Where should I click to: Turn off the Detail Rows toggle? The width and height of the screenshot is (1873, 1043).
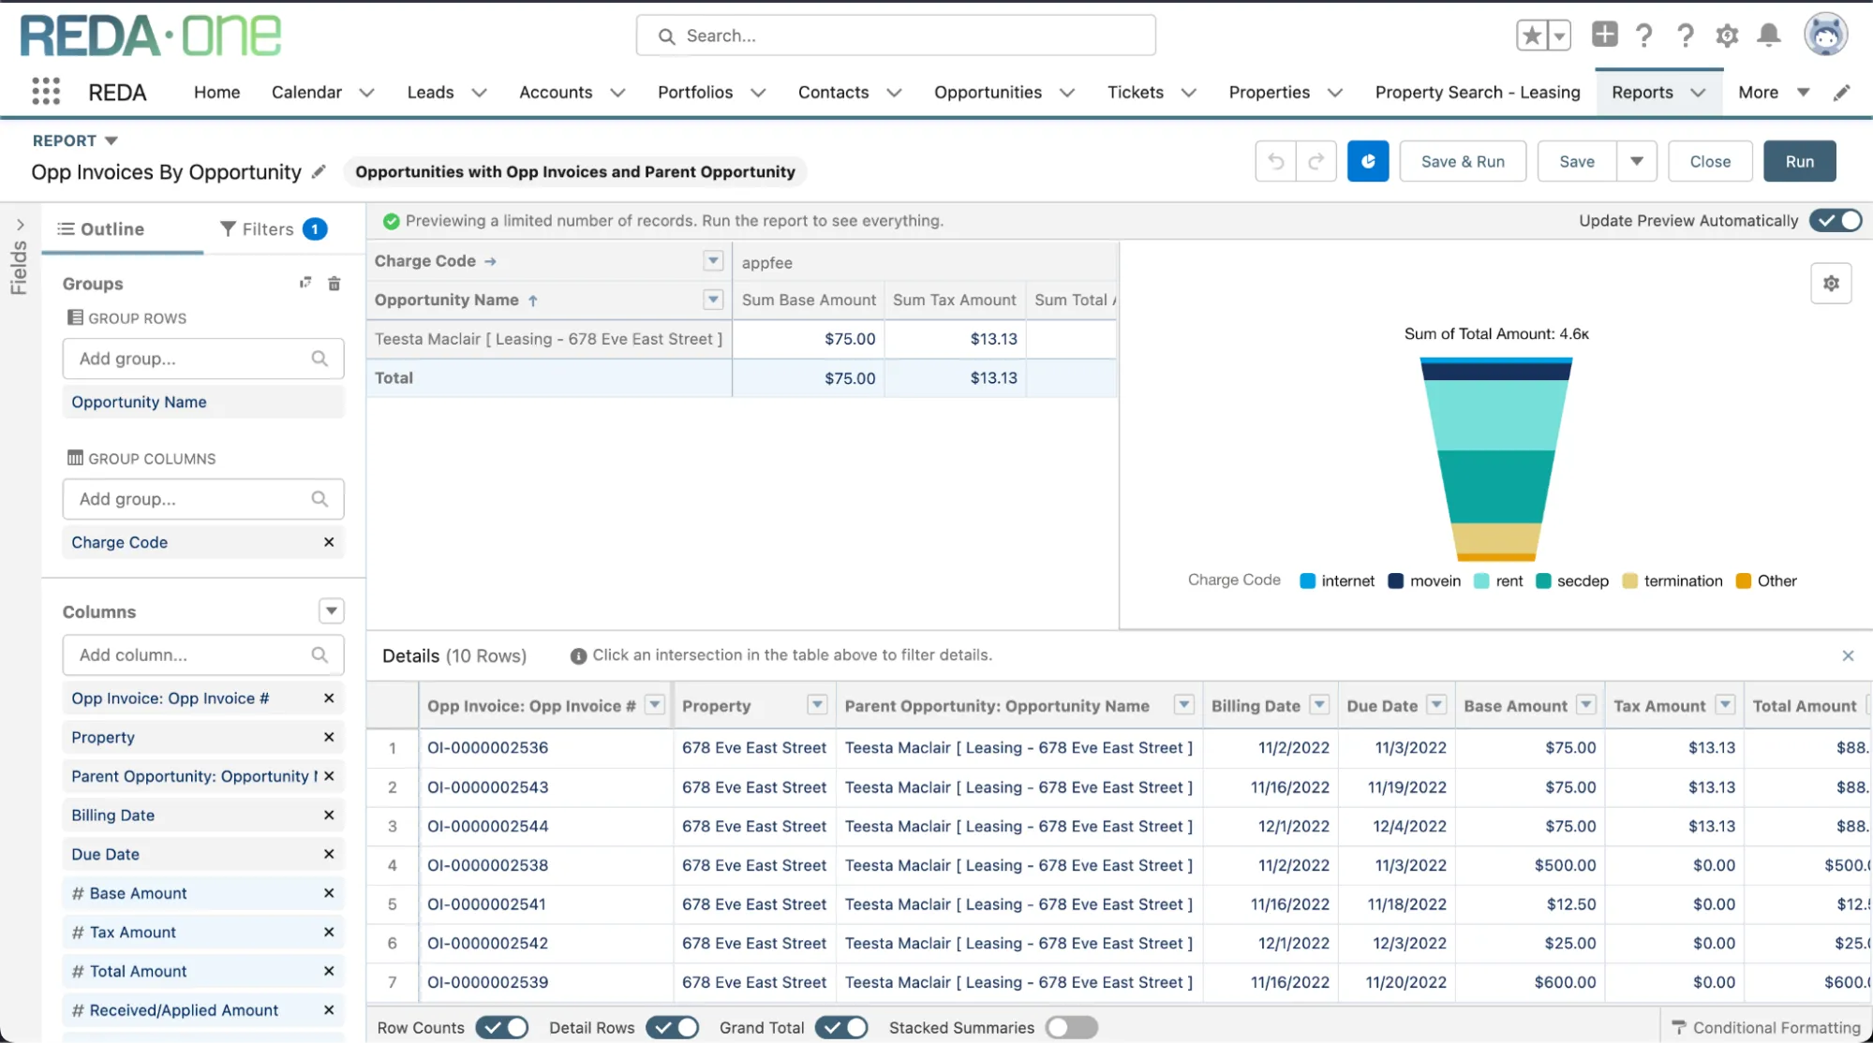coord(672,1027)
